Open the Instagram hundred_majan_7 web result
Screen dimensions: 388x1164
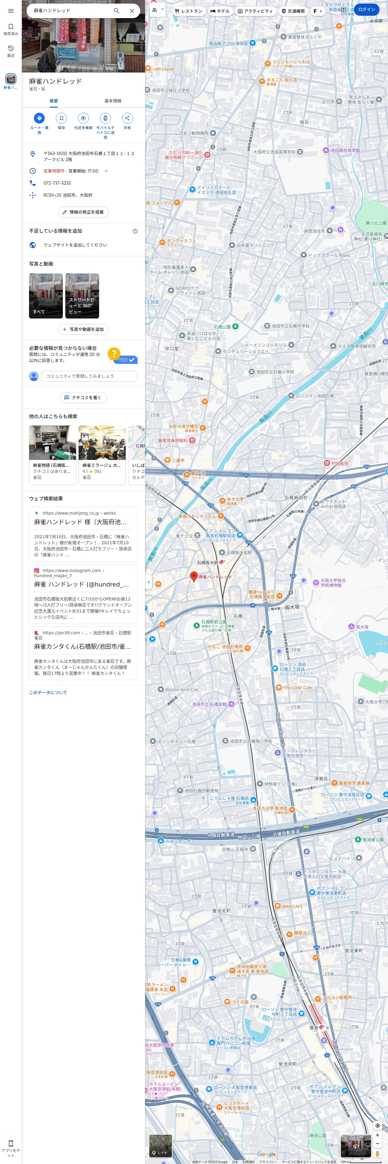(x=83, y=594)
